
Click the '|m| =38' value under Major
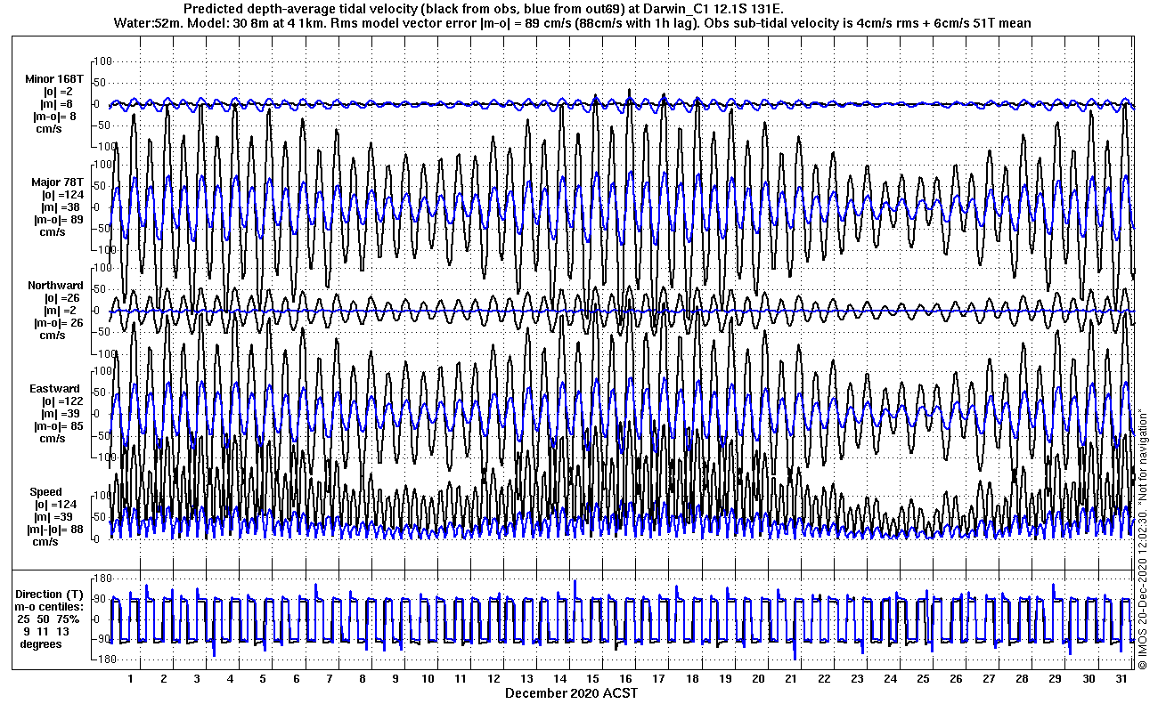coord(61,207)
